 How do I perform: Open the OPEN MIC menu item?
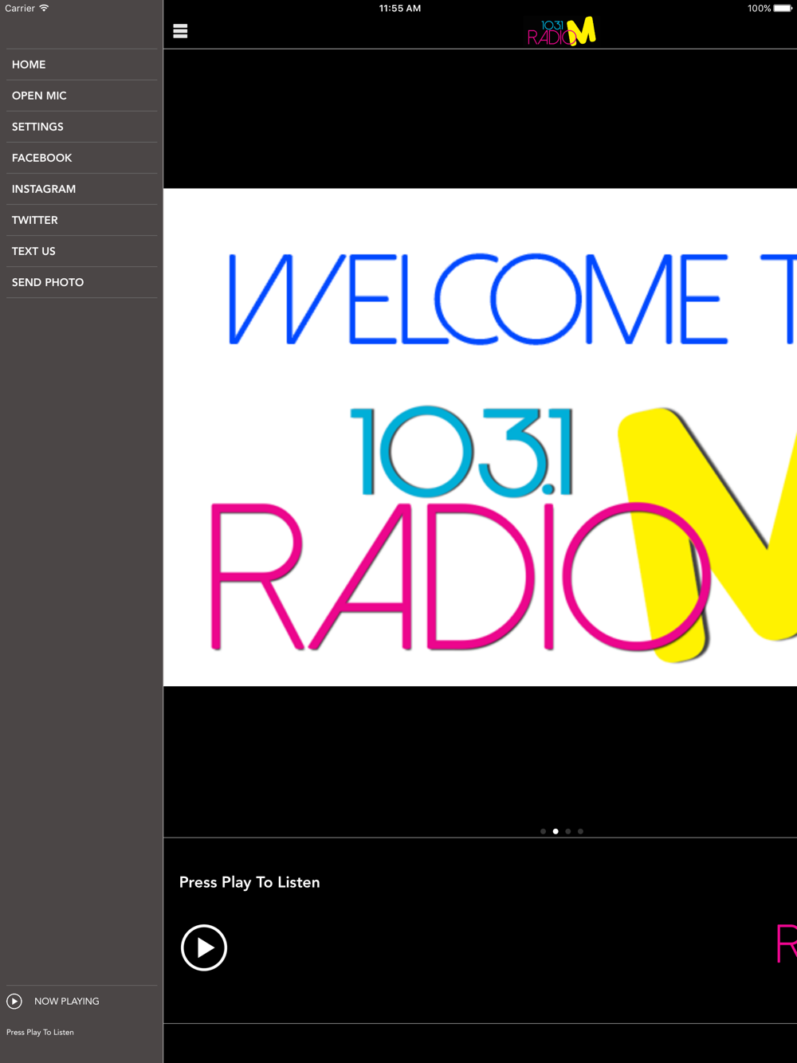coord(81,96)
